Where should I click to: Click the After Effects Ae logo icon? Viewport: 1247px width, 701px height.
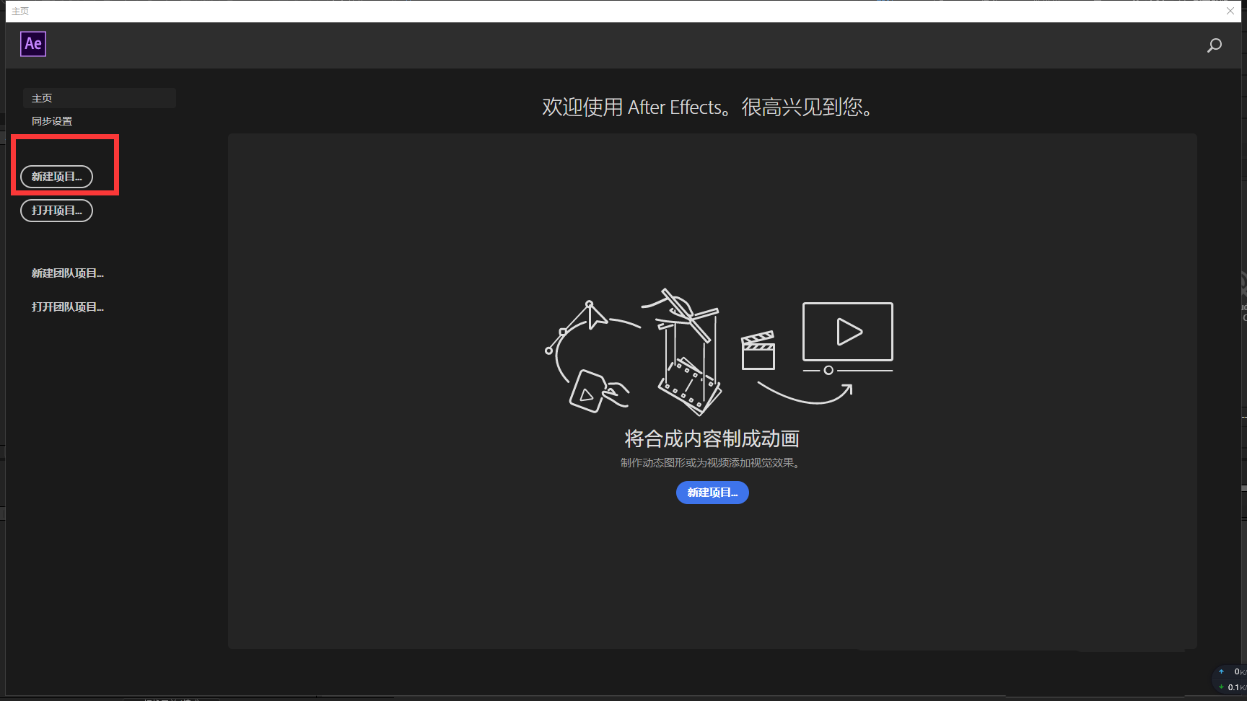33,44
